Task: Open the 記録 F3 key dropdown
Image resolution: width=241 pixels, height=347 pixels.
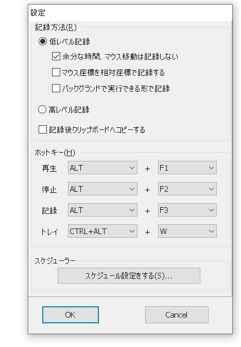Action: [187, 210]
